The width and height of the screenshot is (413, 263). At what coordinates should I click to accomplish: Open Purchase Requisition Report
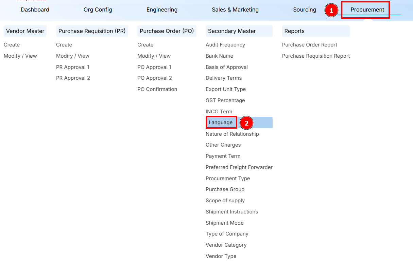point(316,56)
